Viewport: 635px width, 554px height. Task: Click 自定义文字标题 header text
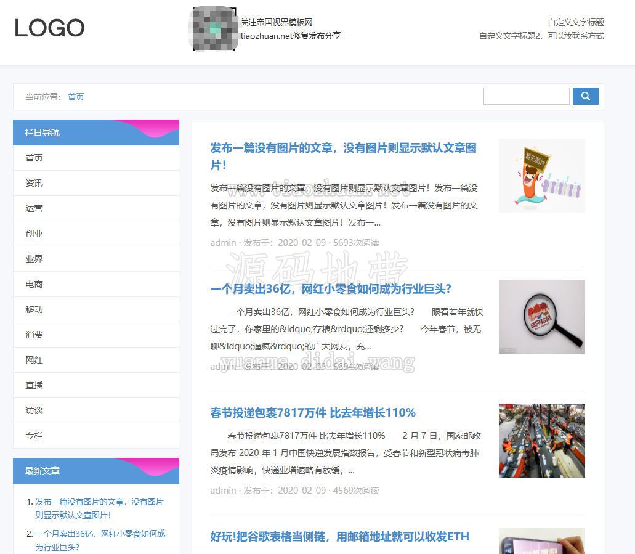pyautogui.click(x=575, y=22)
